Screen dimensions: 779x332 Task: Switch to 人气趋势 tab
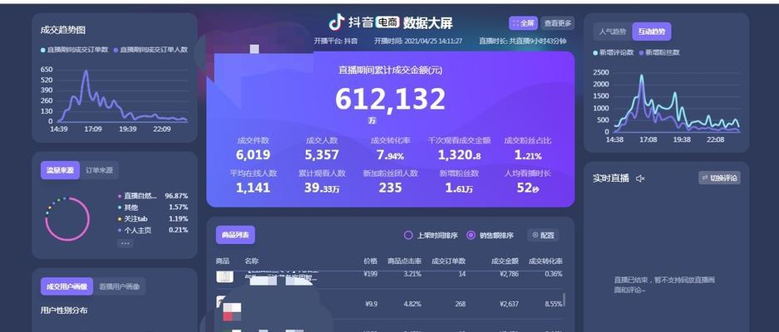click(613, 32)
